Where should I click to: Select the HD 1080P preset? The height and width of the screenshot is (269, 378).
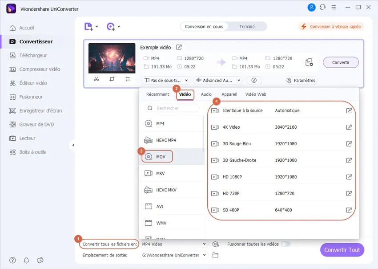[281, 177]
